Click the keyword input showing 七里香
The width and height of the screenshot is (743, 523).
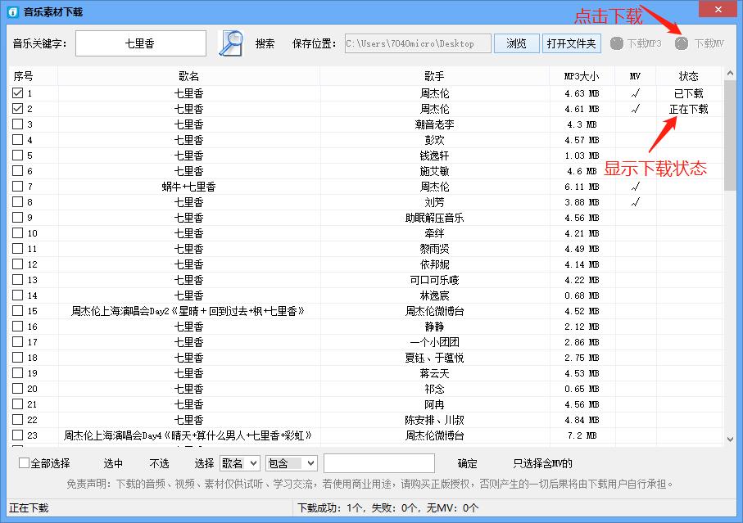(141, 43)
